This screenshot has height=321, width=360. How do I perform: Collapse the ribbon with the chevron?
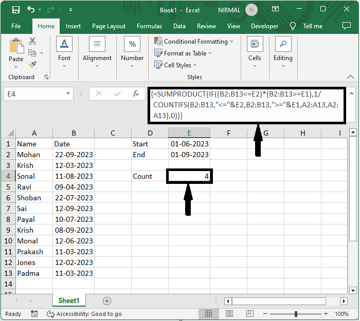click(x=350, y=77)
